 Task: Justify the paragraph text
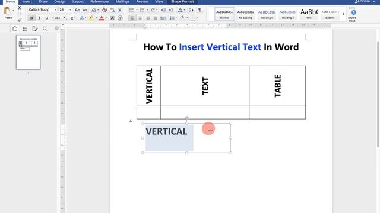(x=155, y=18)
